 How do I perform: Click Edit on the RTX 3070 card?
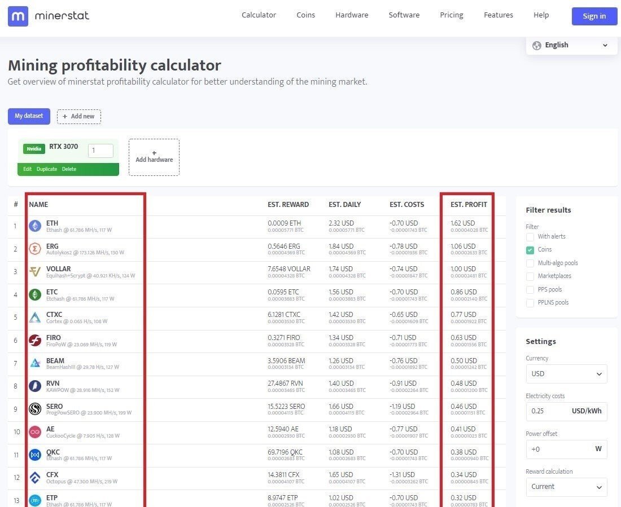(27, 169)
